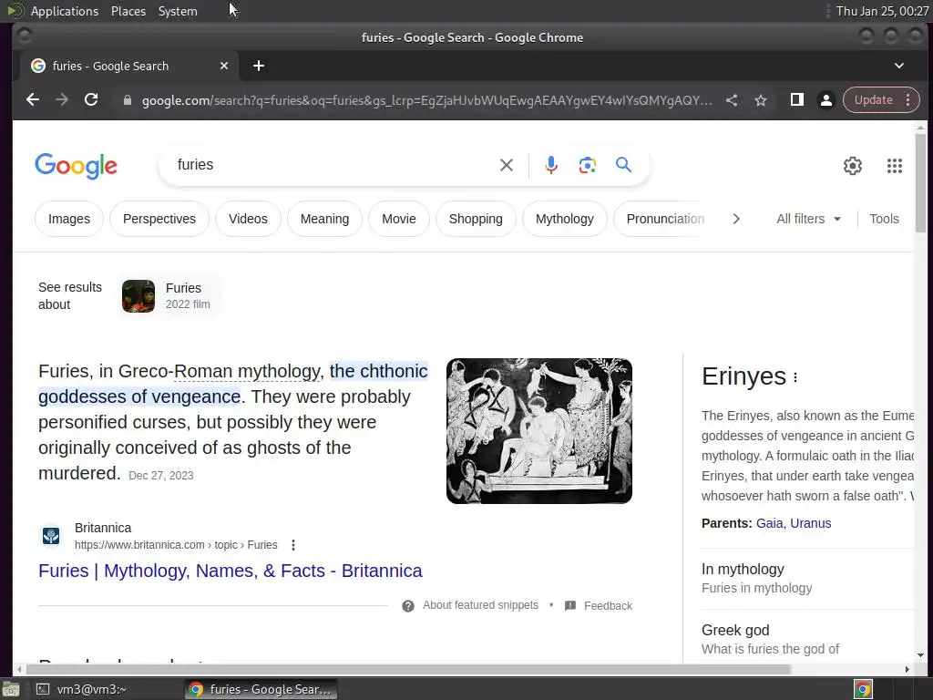Image resolution: width=933 pixels, height=700 pixels.
Task: Open Britannica result three-dot options
Action: pyautogui.click(x=293, y=545)
